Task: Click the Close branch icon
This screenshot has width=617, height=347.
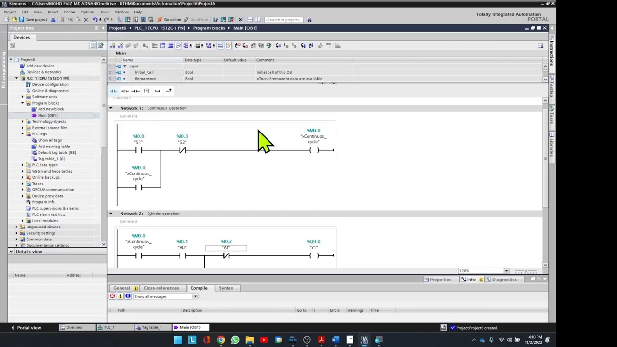Action: click(x=168, y=91)
